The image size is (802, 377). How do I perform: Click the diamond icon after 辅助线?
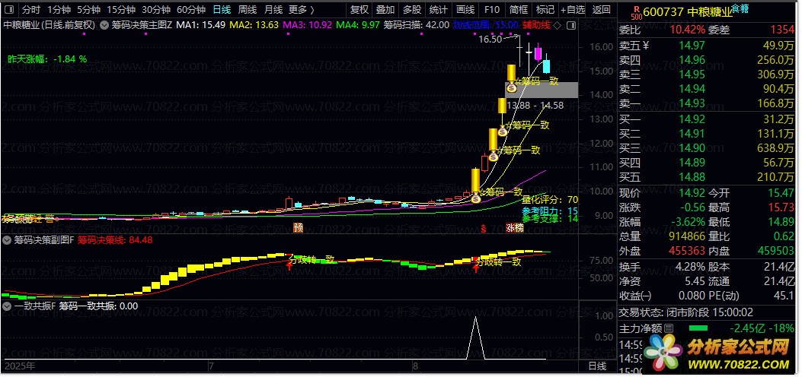pos(557,24)
